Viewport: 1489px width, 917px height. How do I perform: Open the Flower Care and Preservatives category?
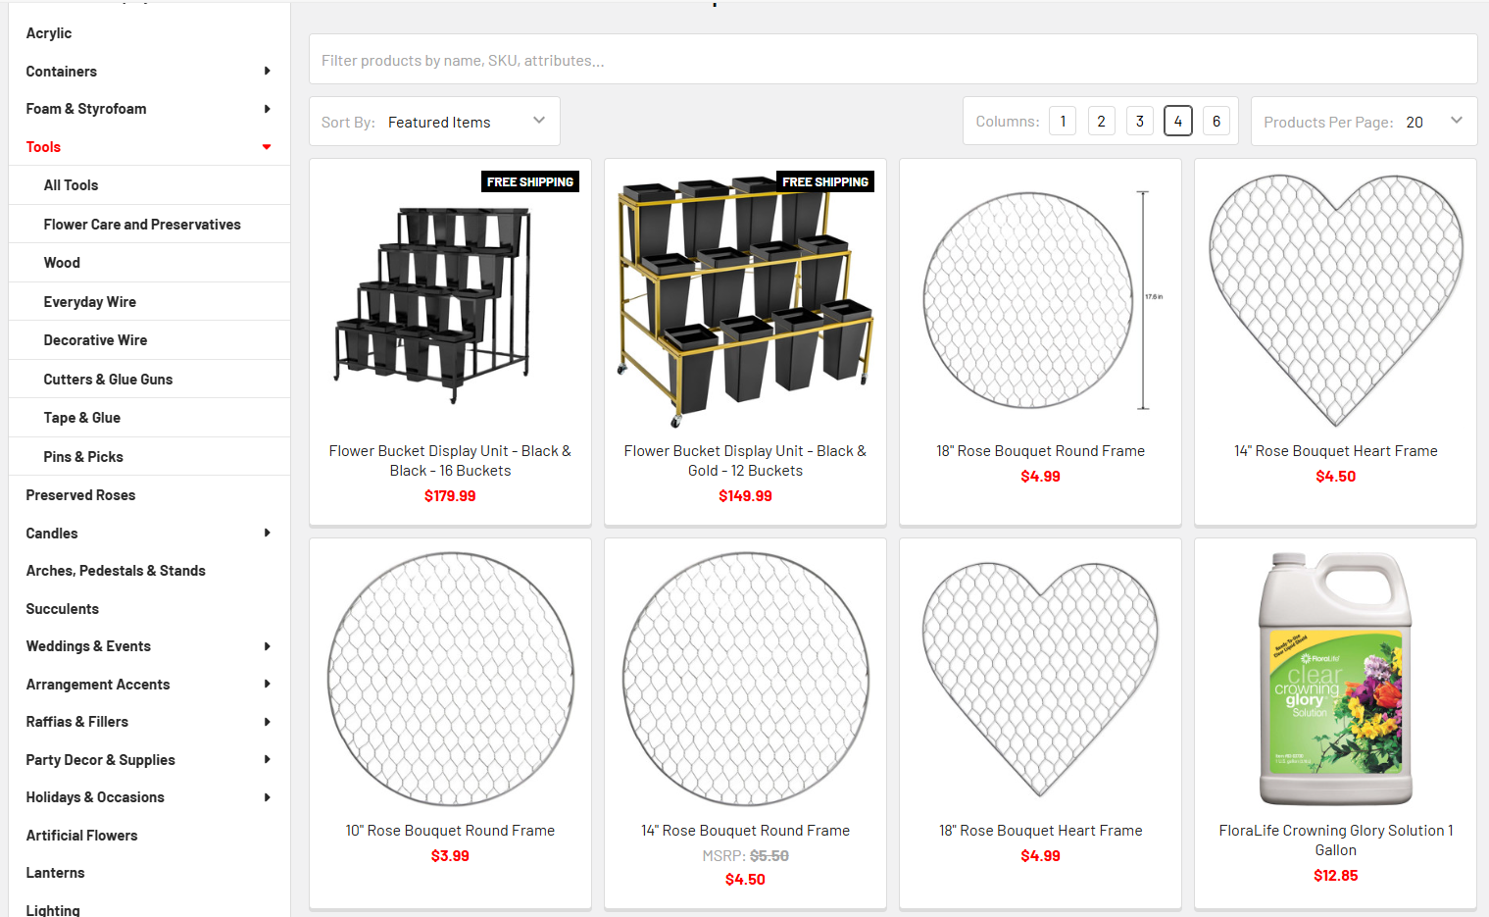point(142,225)
